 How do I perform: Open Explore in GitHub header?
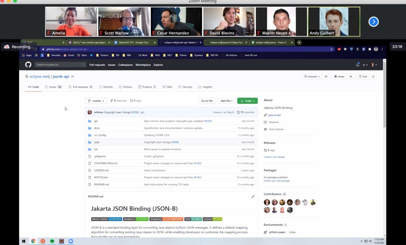[158, 65]
